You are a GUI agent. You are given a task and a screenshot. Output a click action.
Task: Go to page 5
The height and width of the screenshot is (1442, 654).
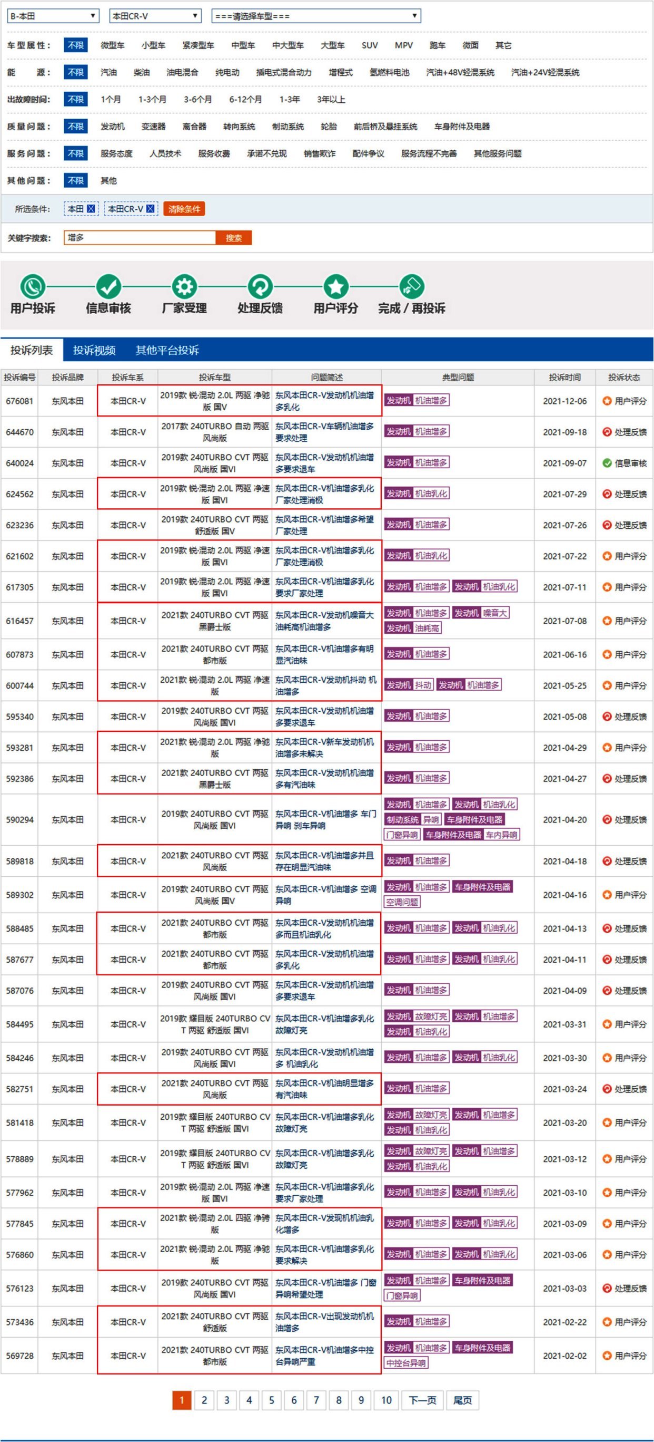272,1400
